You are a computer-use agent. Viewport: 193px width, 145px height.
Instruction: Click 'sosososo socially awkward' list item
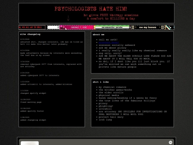(117, 45)
